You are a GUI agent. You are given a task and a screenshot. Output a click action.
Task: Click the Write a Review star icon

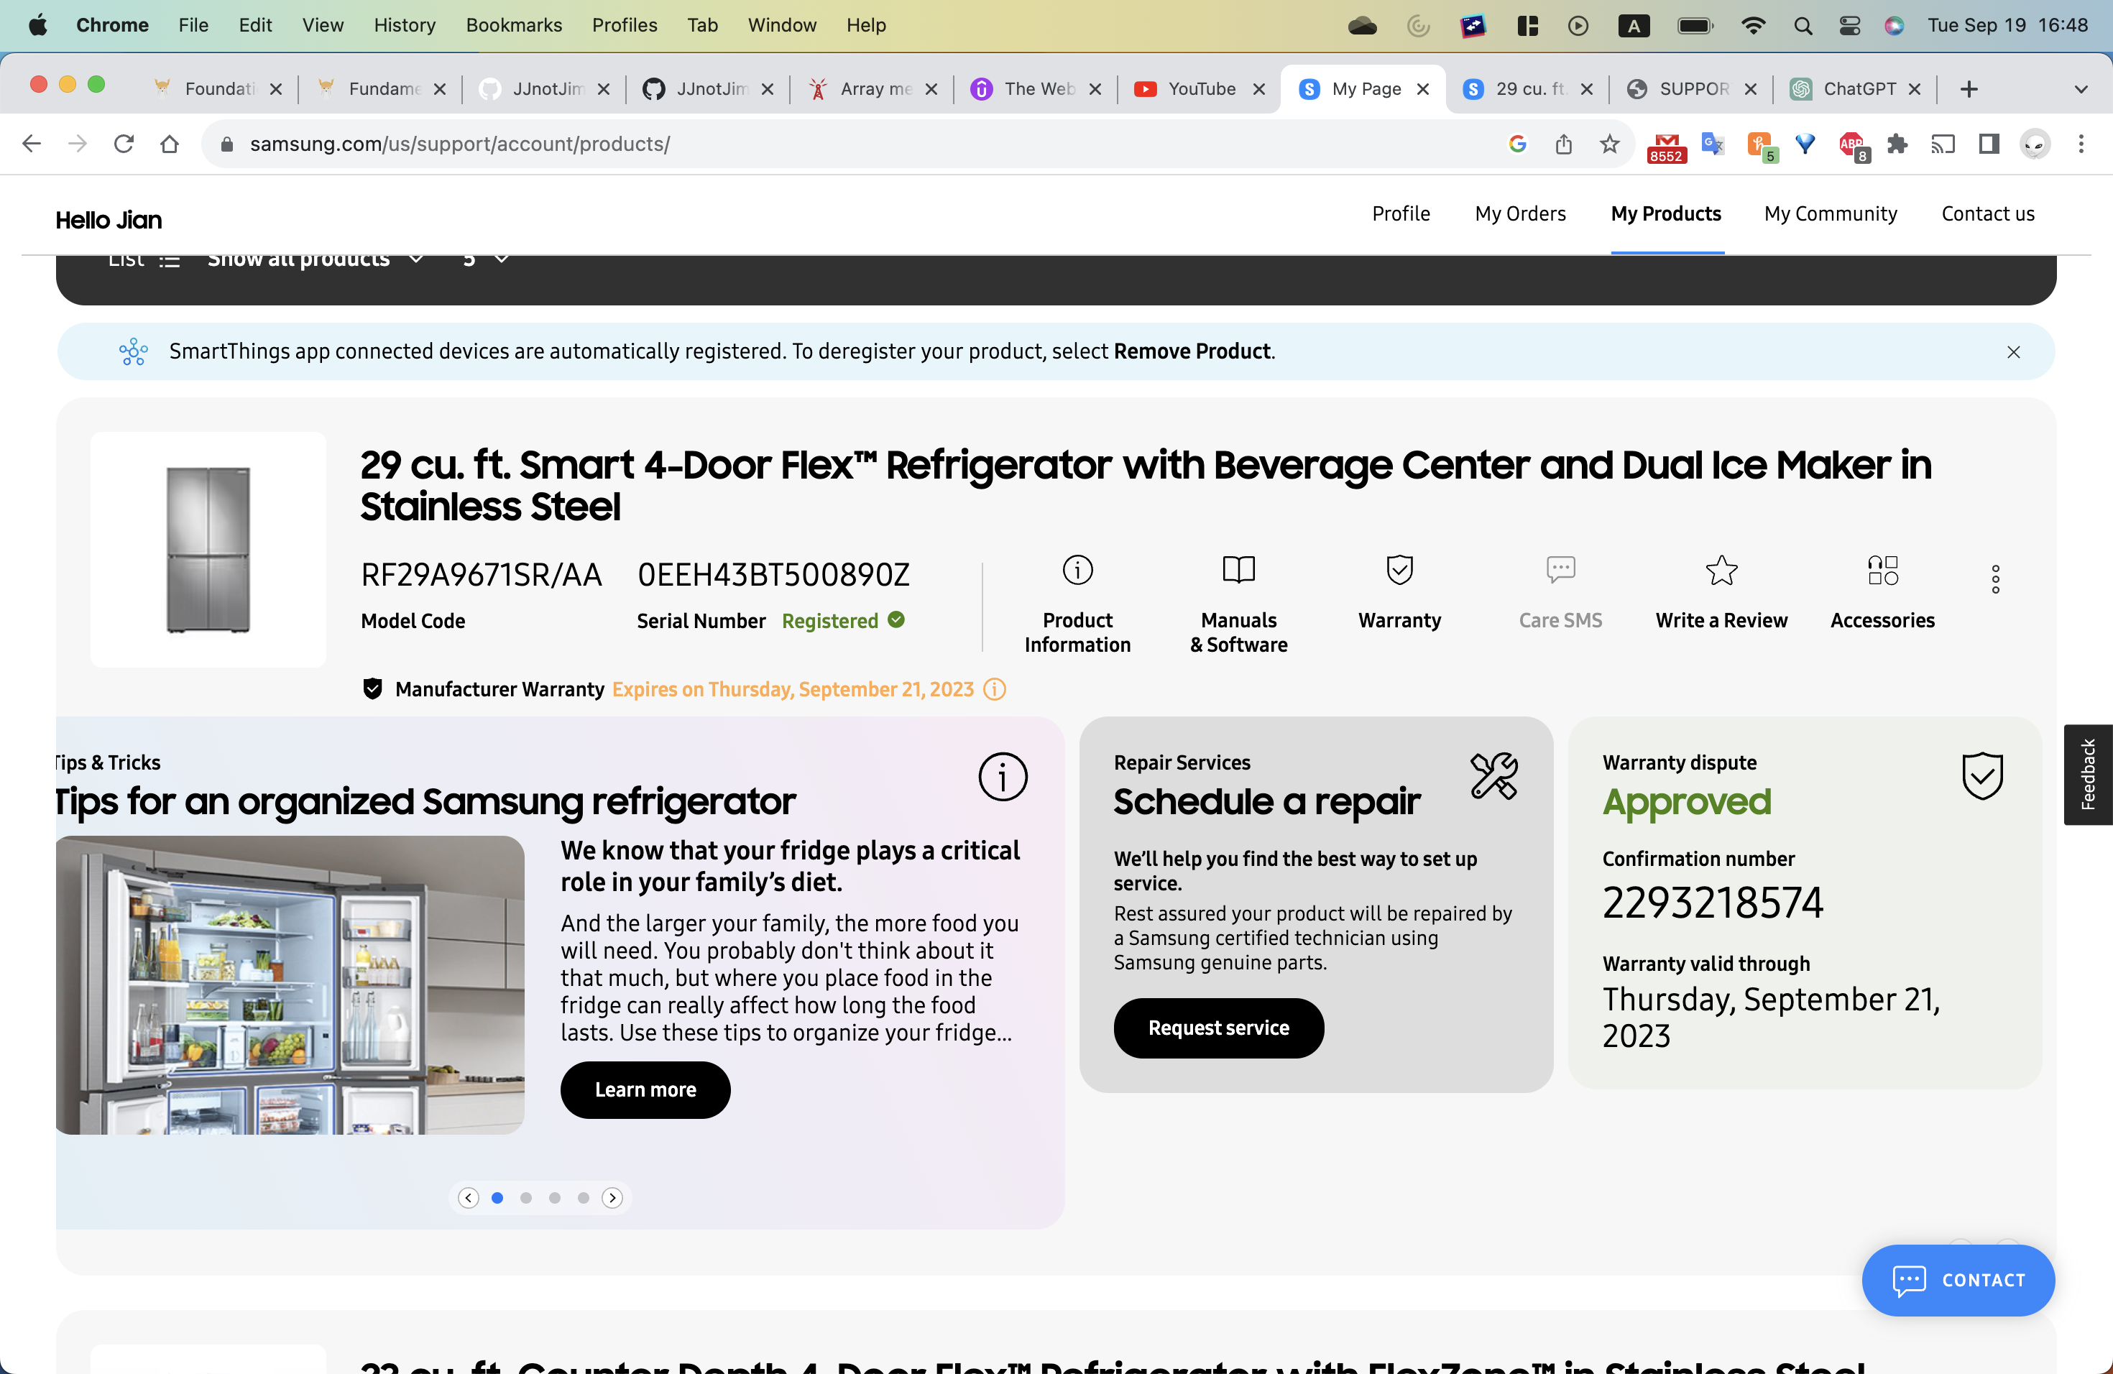tap(1721, 570)
